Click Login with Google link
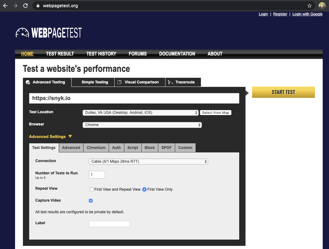 pyautogui.click(x=307, y=14)
